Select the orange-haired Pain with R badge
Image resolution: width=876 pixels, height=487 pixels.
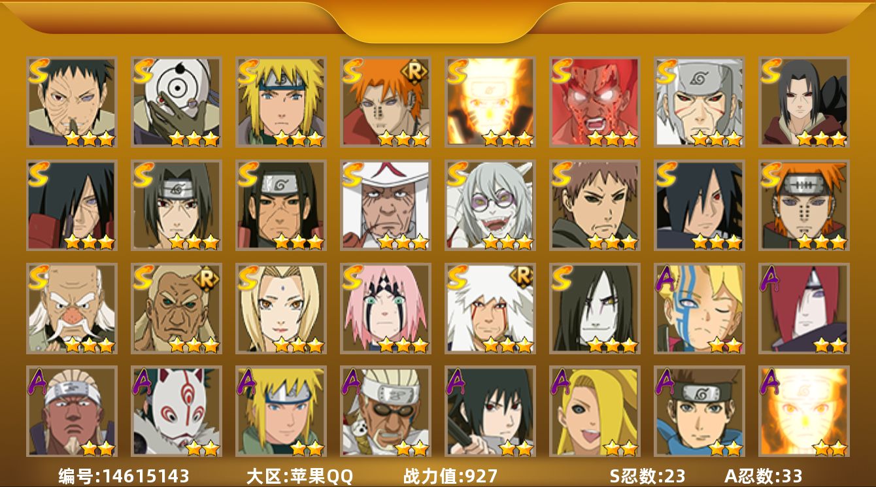(x=386, y=101)
